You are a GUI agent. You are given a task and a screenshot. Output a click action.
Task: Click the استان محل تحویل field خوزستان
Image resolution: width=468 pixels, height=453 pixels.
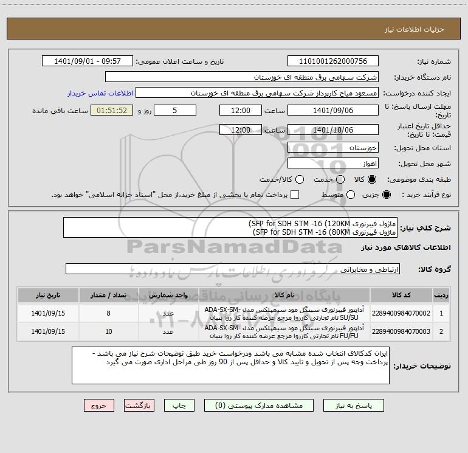[x=333, y=148]
